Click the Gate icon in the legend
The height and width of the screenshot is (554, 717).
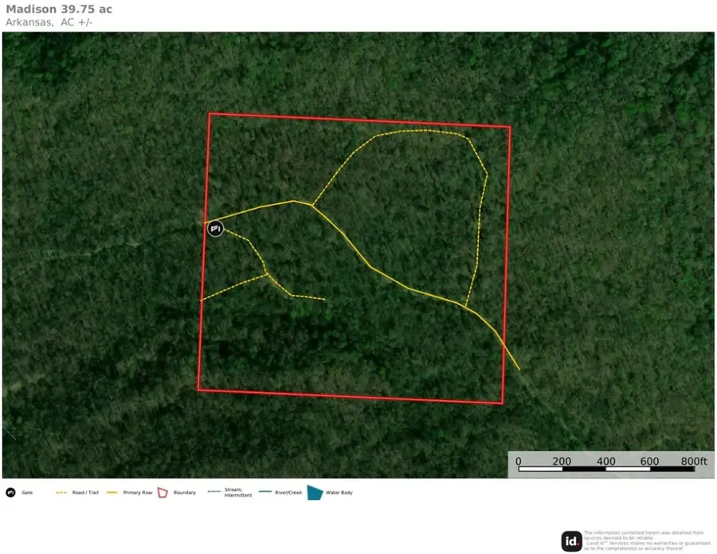tap(10, 493)
